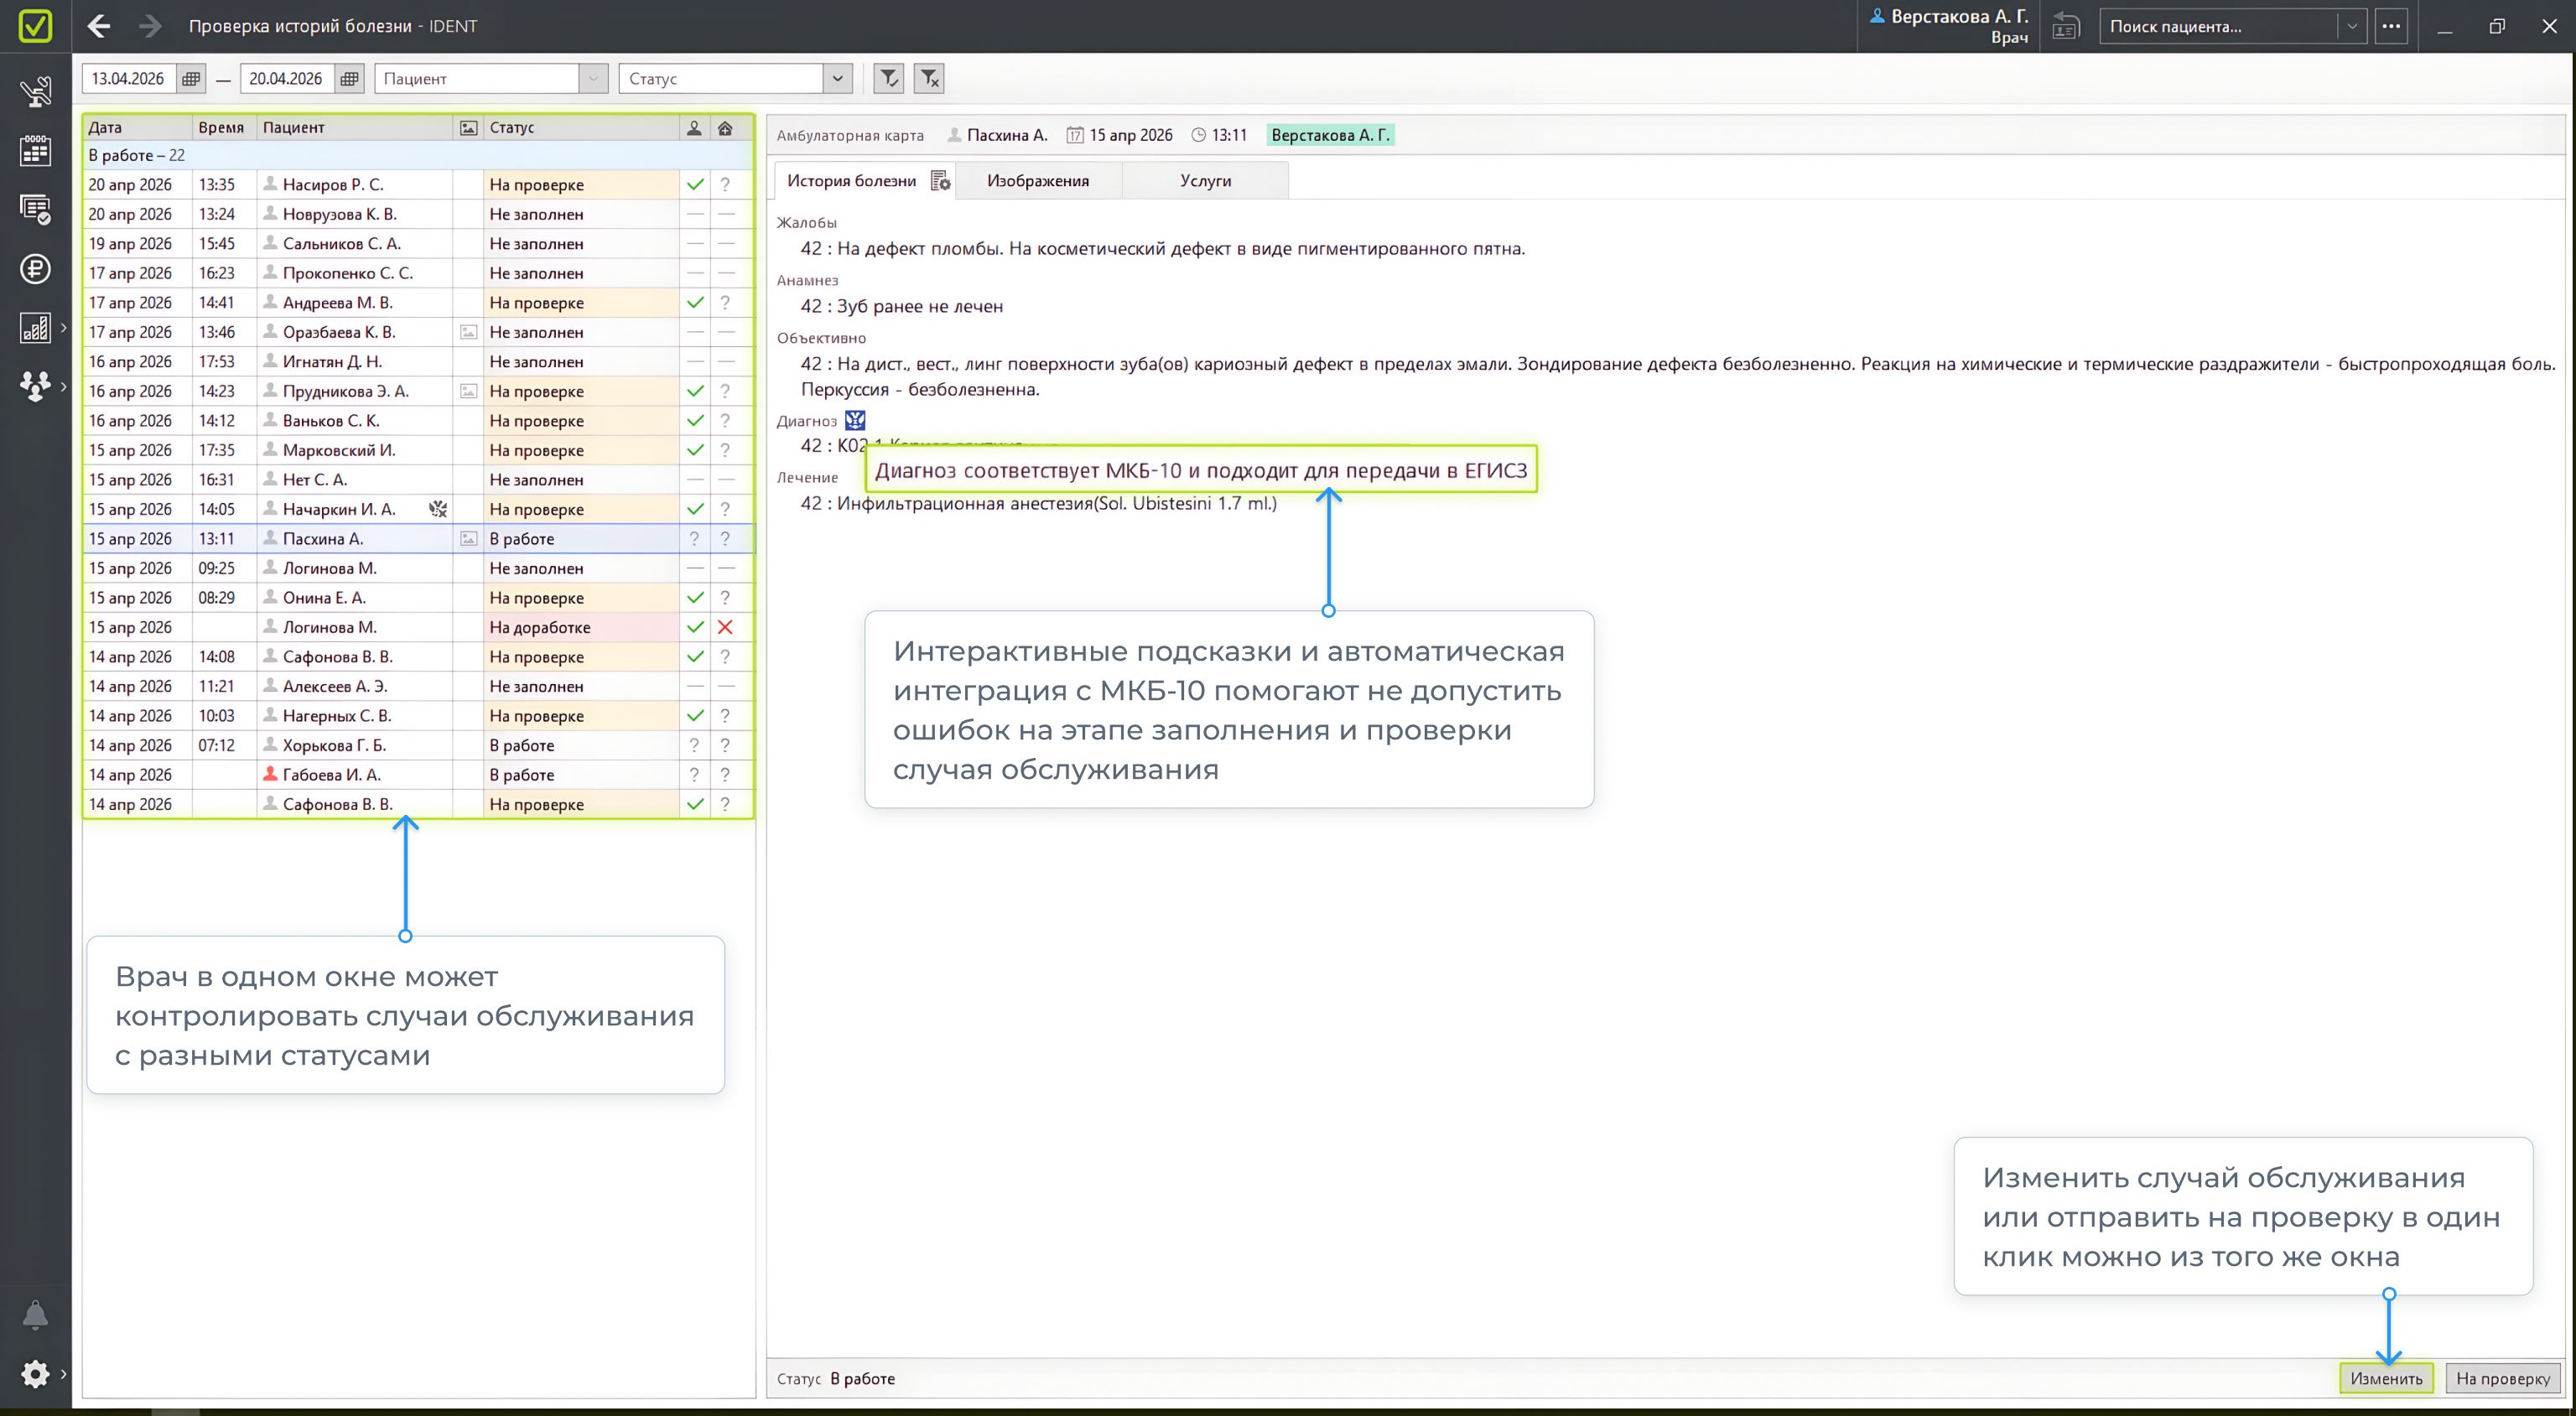The height and width of the screenshot is (1416, 2576).
Task: Expand the Поиск пациента dropdown arrow
Action: point(2352,27)
